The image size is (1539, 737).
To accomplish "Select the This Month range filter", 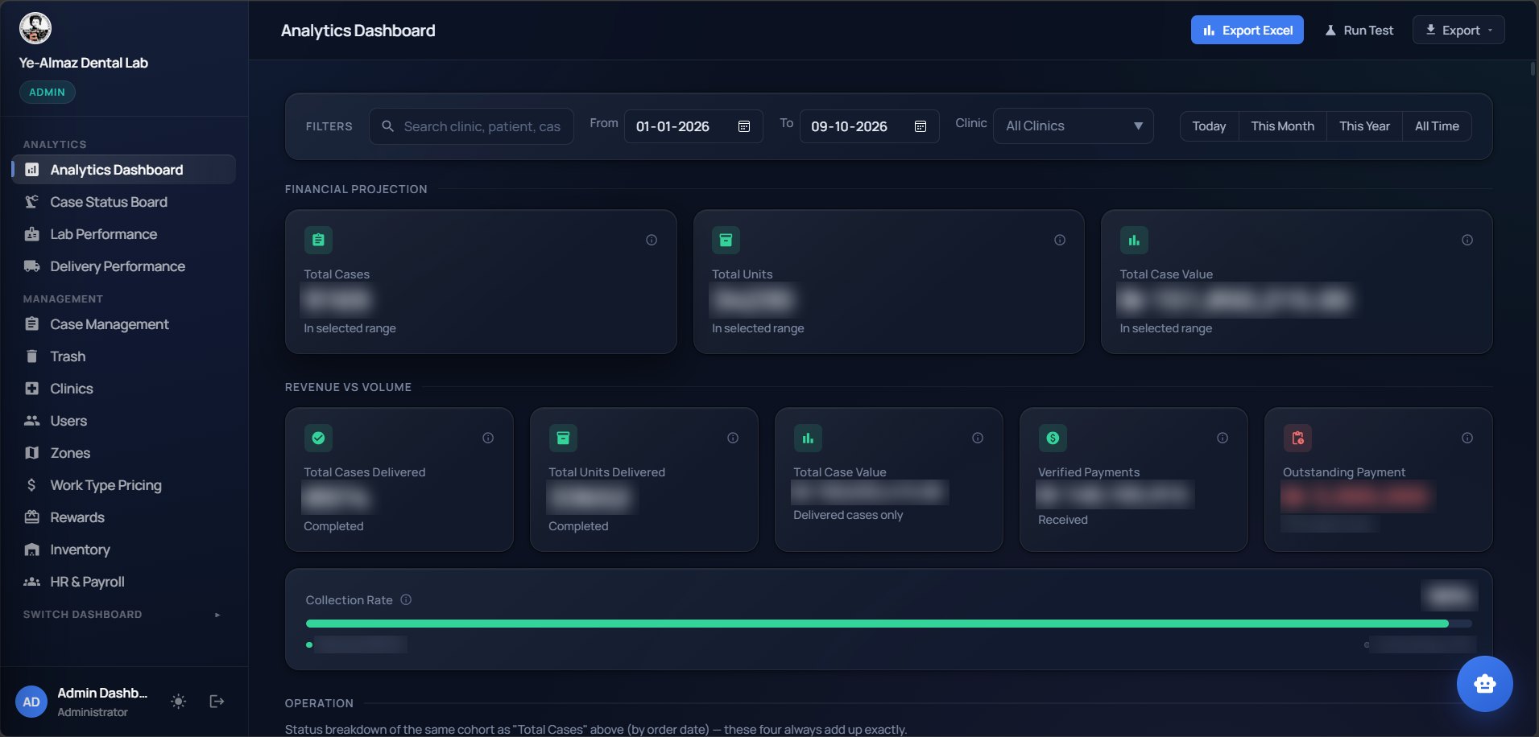I will click(x=1283, y=126).
